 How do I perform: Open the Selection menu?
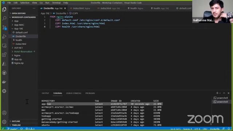[x=25, y=3]
